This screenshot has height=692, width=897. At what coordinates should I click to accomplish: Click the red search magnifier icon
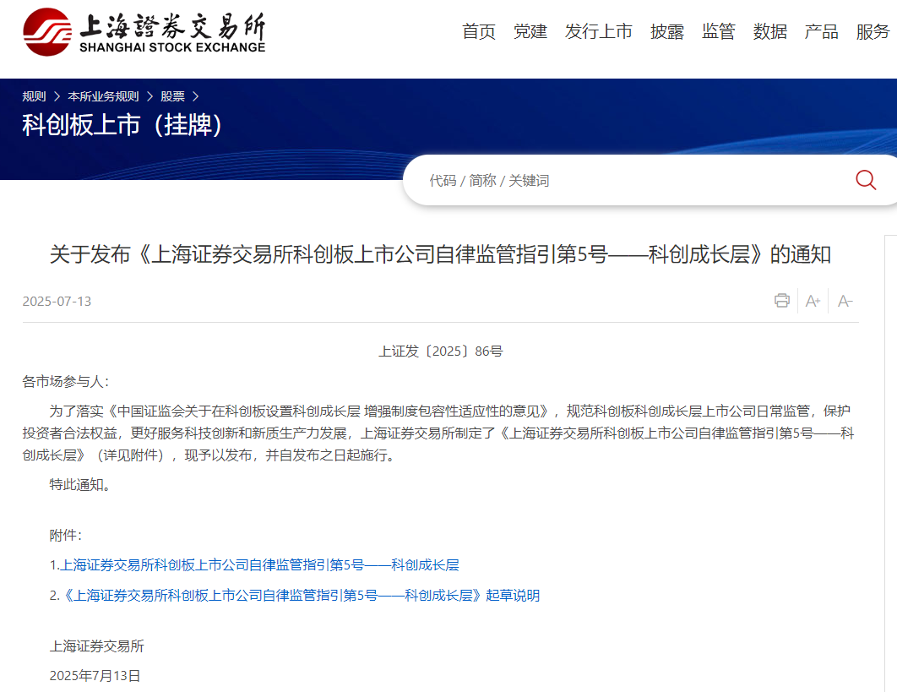(x=866, y=180)
